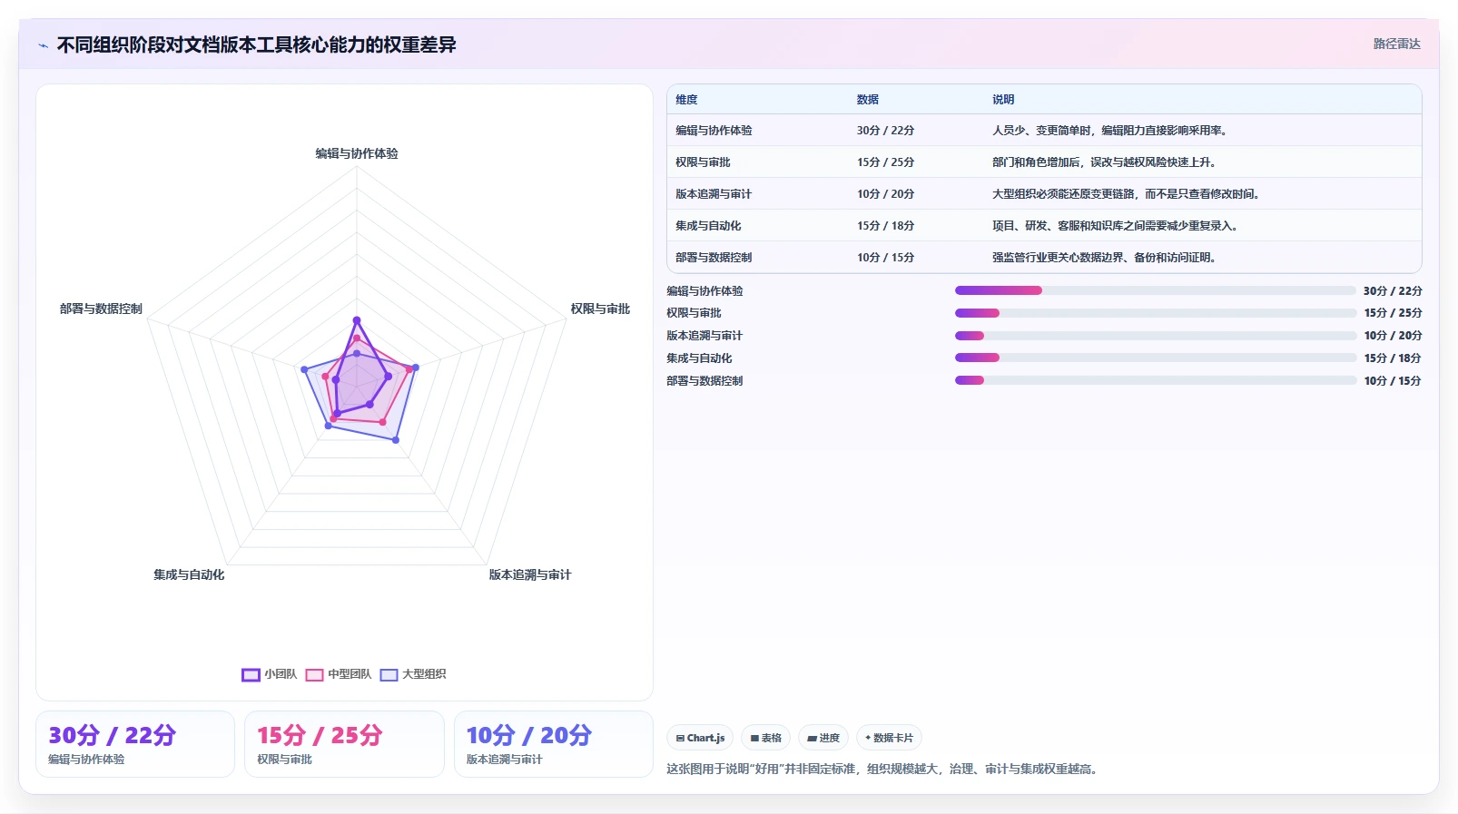Select the 权限与审批 table row name cell
The height and width of the screenshot is (814, 1458).
point(703,162)
